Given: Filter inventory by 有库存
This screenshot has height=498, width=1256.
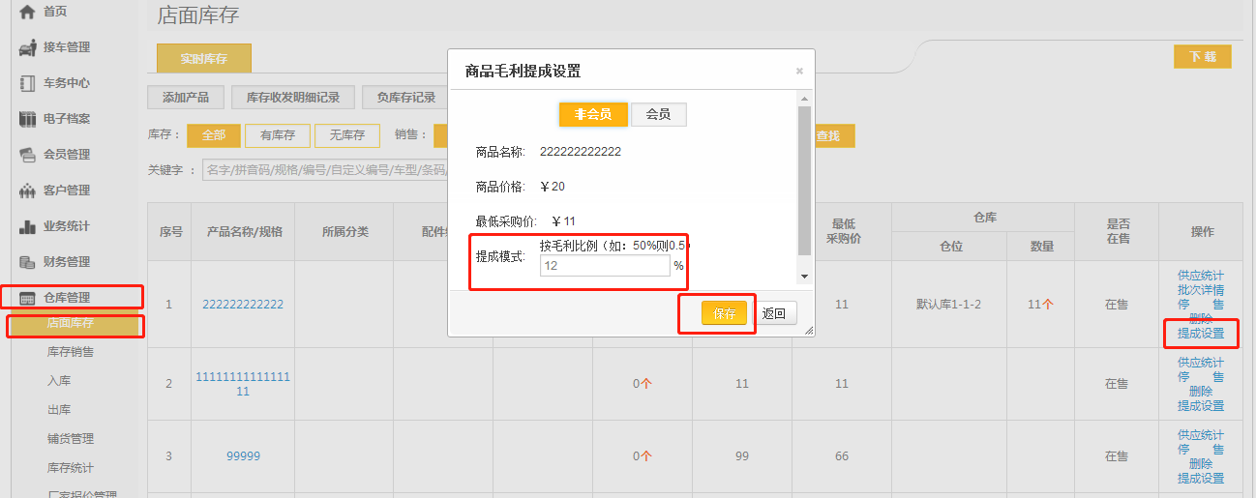Looking at the screenshot, I should pyautogui.click(x=277, y=136).
